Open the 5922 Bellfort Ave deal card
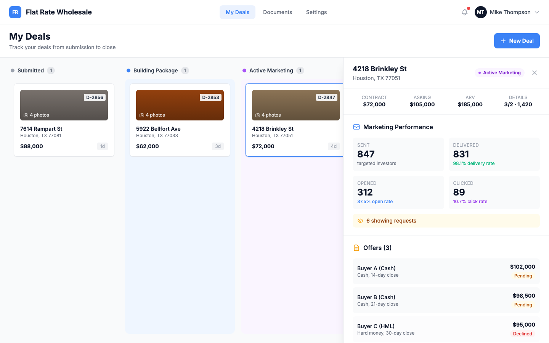The width and height of the screenshot is (549, 343). pos(180,120)
